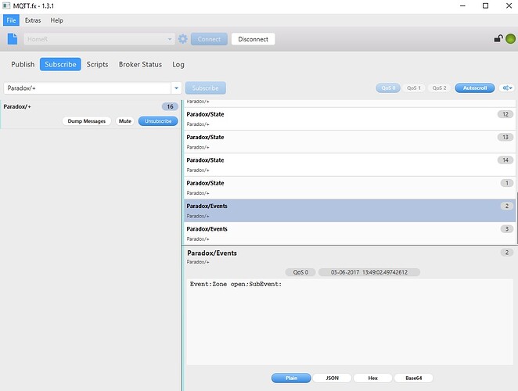Open the Extras menu
518x391 pixels.
click(x=33, y=20)
